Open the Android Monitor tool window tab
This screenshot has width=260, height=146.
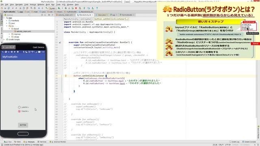coord(58,142)
